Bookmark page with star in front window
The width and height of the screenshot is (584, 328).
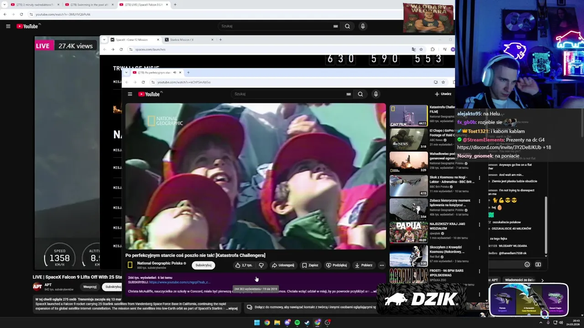443,82
